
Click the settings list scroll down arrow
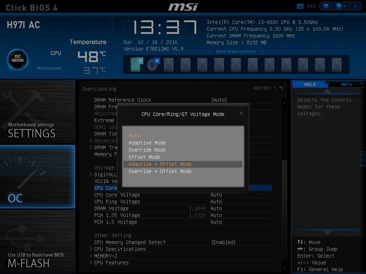tap(284, 268)
